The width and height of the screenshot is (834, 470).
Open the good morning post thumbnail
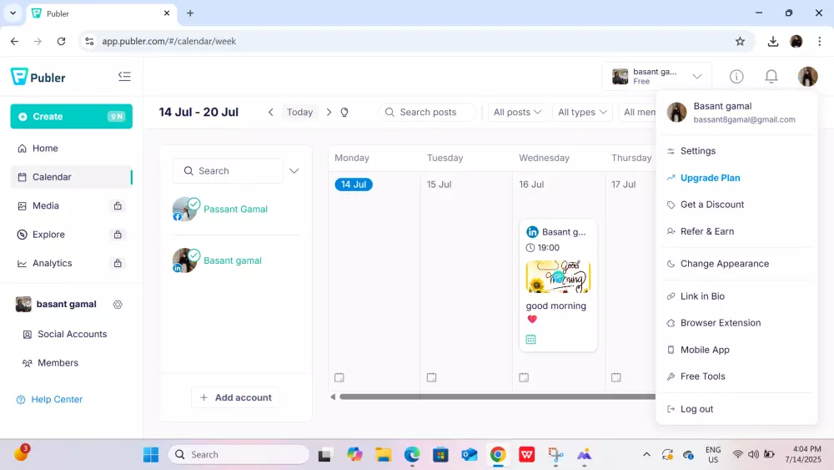coord(558,277)
